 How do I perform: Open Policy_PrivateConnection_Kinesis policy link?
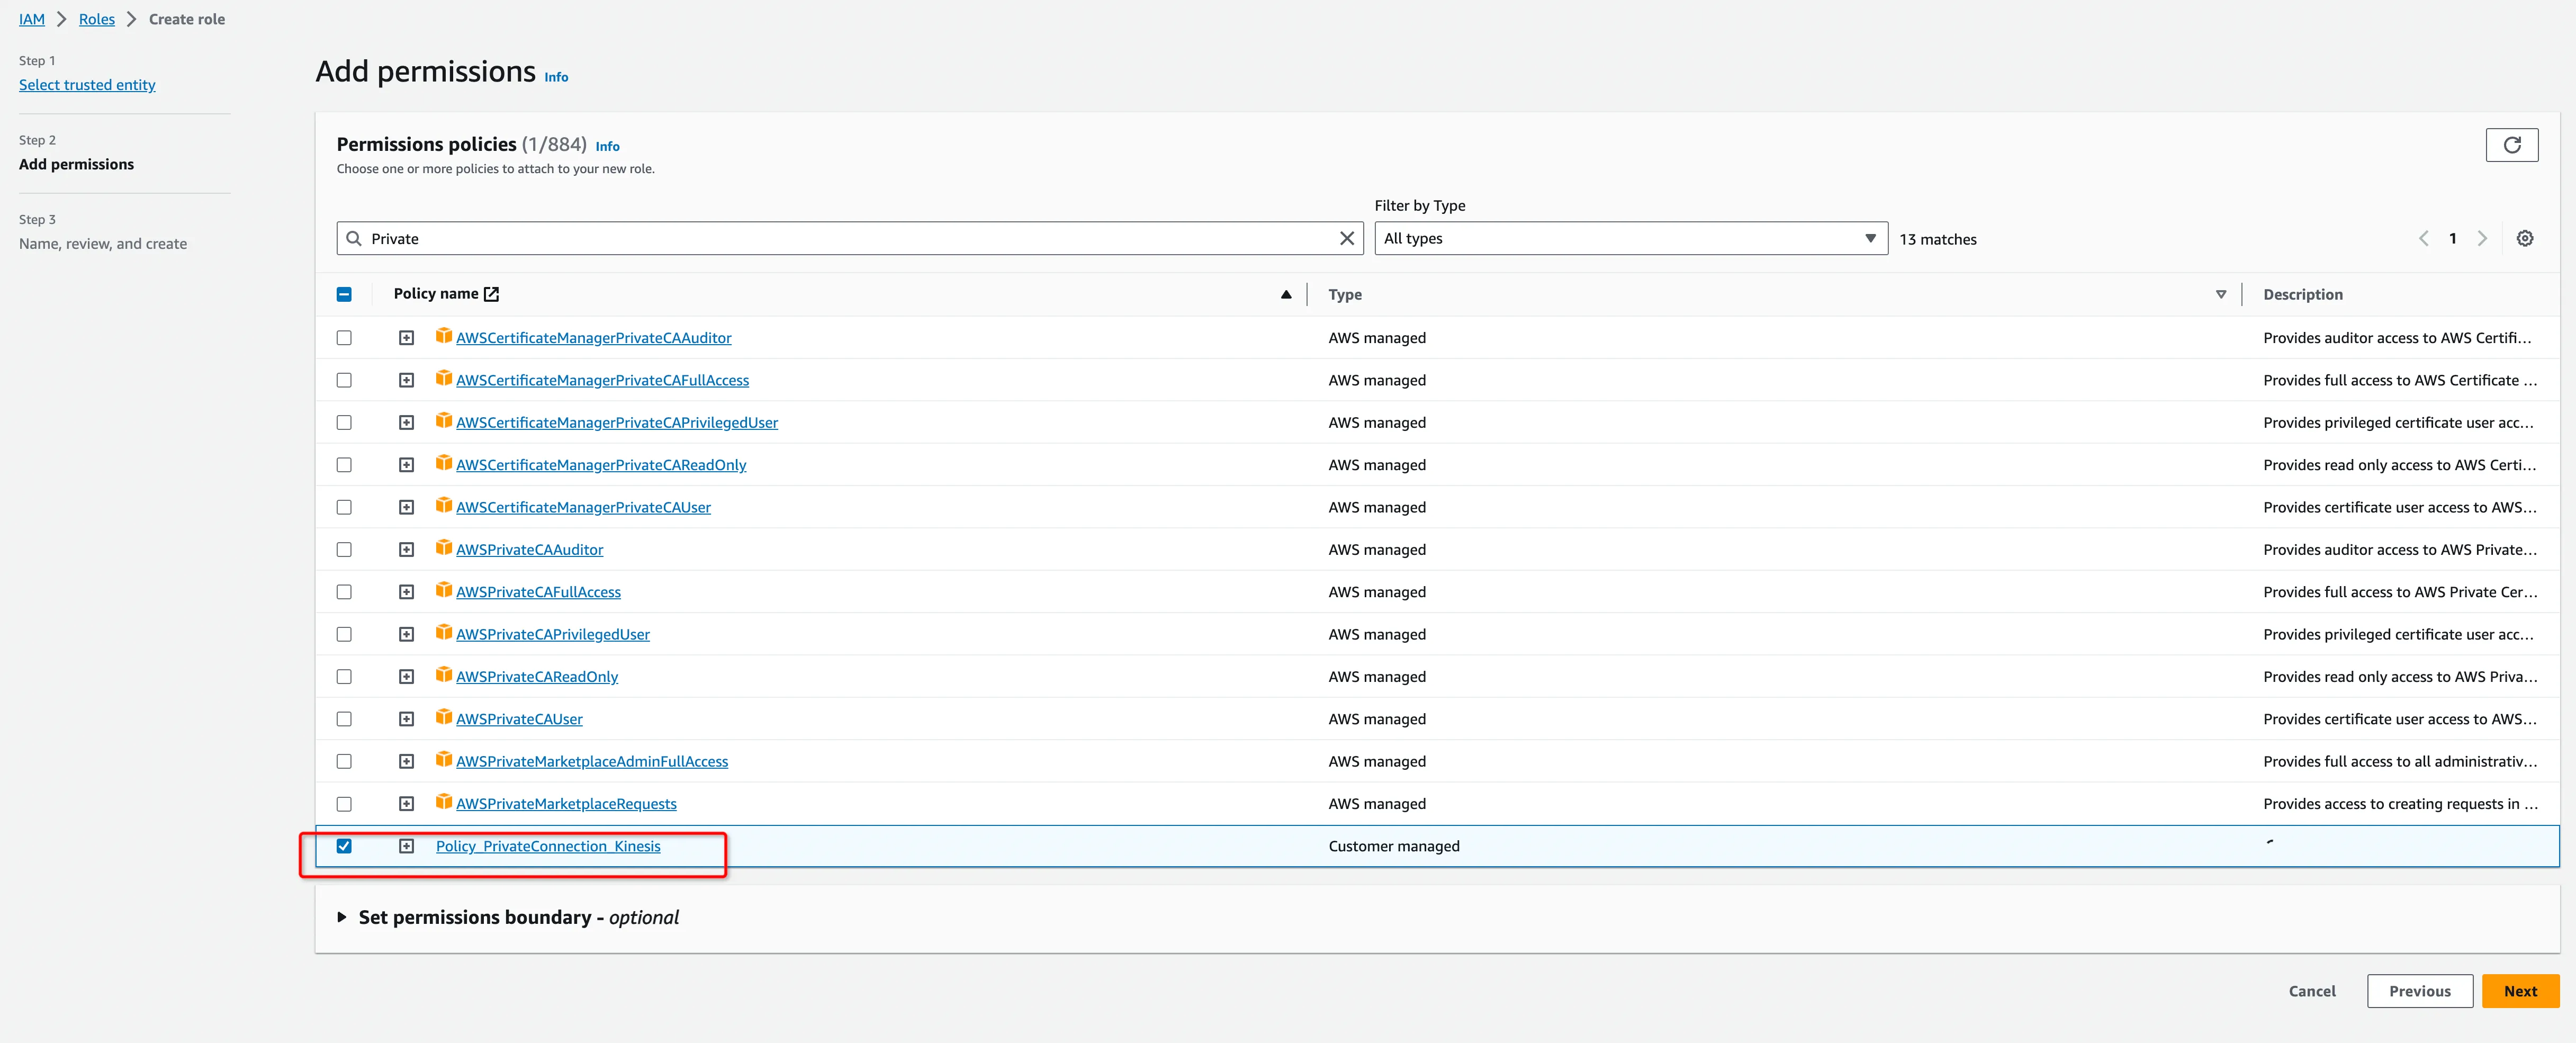tap(548, 846)
